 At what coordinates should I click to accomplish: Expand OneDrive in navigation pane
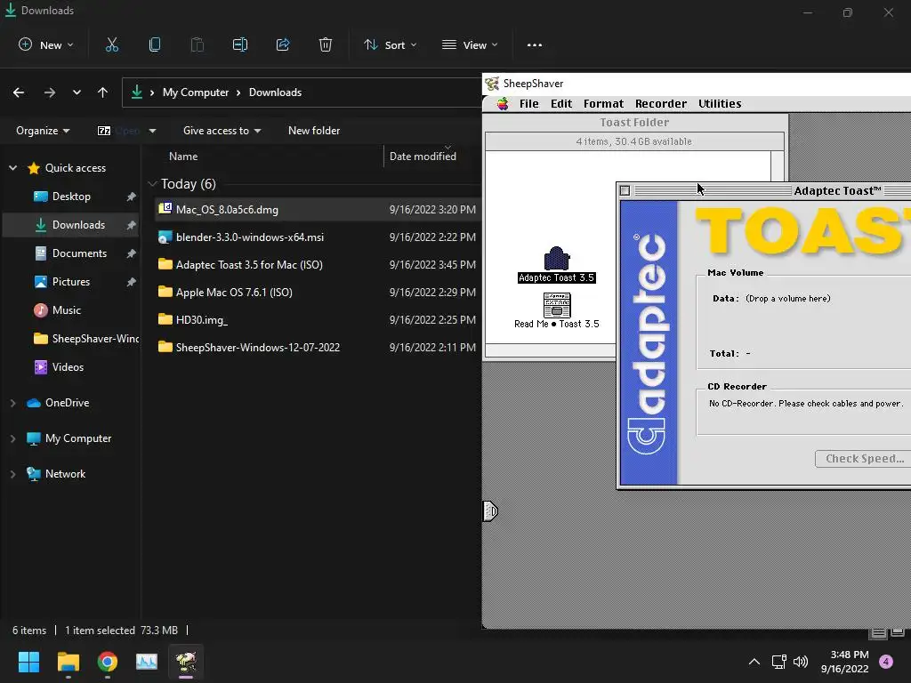[12, 403]
